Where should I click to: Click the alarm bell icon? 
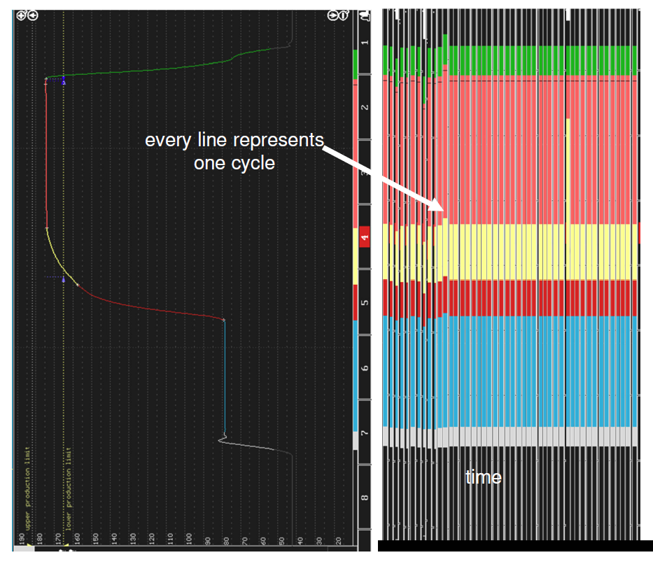coord(365,16)
